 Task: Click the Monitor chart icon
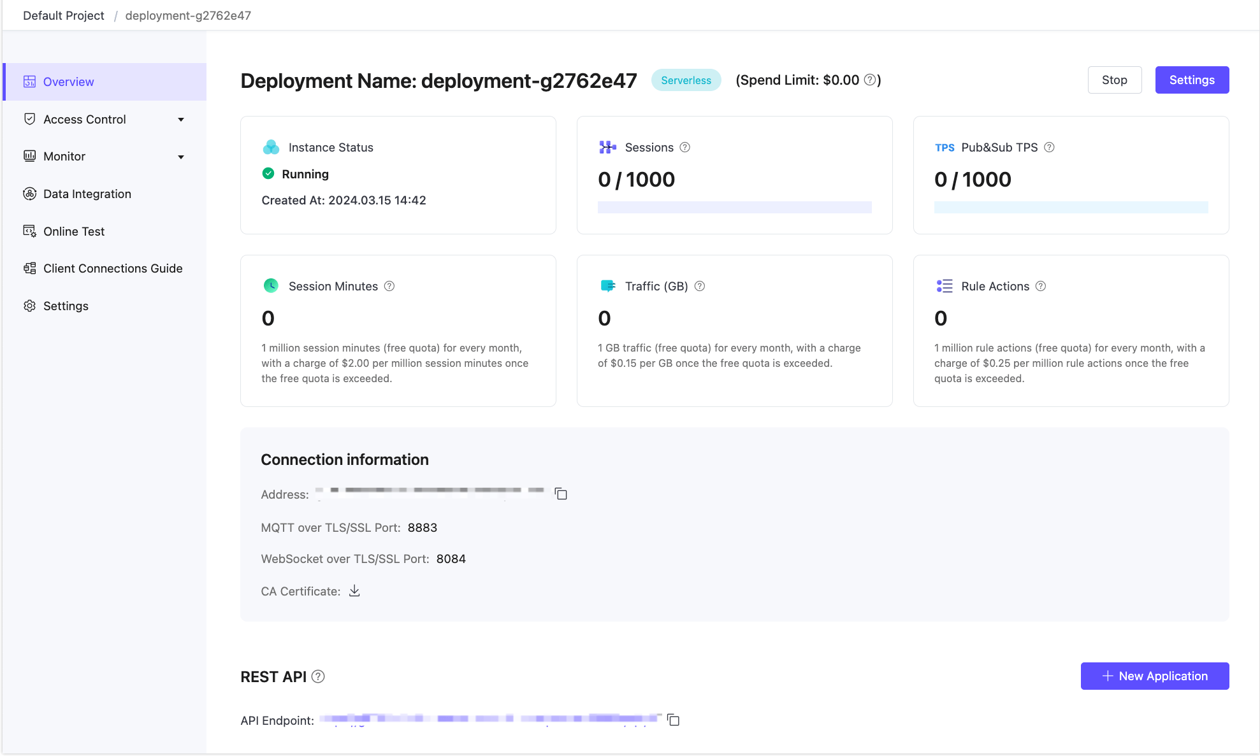click(x=29, y=156)
